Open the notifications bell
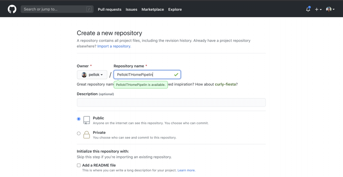 (x=308, y=9)
